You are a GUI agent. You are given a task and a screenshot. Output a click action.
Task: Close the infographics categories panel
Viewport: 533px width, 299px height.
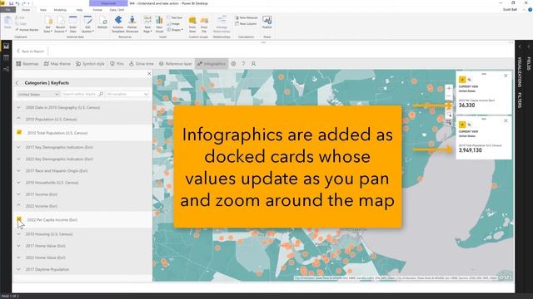click(x=149, y=74)
